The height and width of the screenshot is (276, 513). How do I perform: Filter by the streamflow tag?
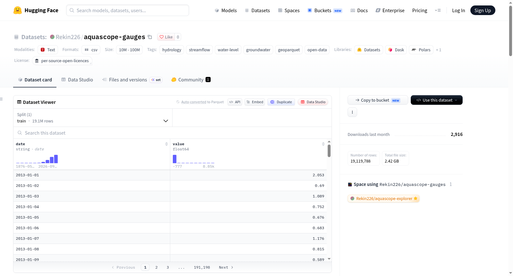199,50
